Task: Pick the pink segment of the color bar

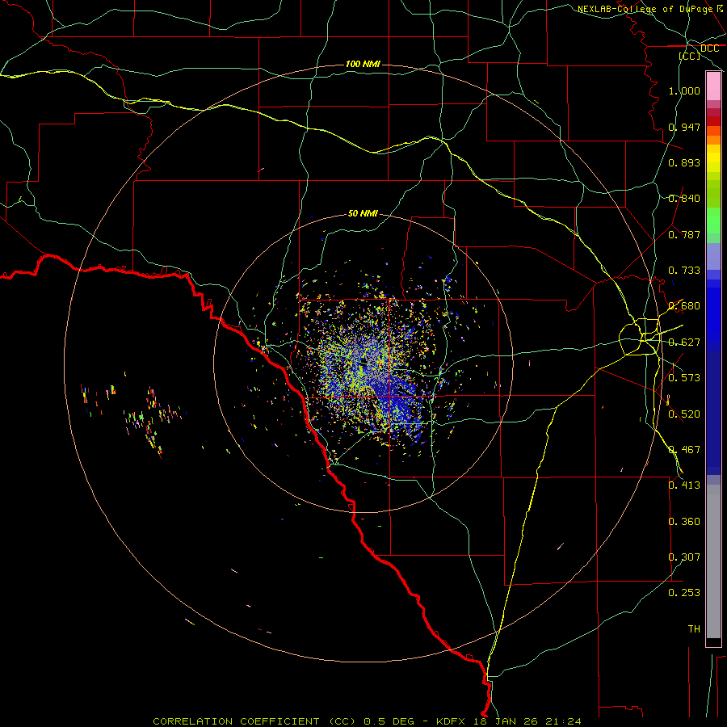Action: click(713, 86)
